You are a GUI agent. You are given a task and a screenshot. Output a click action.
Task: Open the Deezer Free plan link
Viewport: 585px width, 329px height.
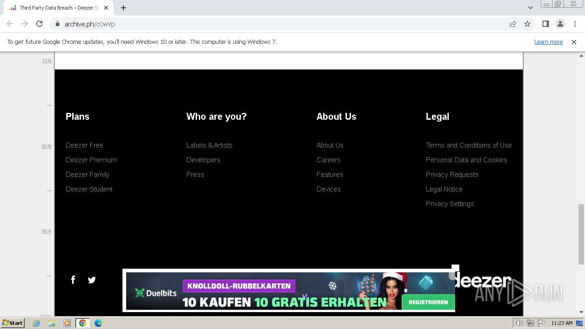pyautogui.click(x=85, y=145)
